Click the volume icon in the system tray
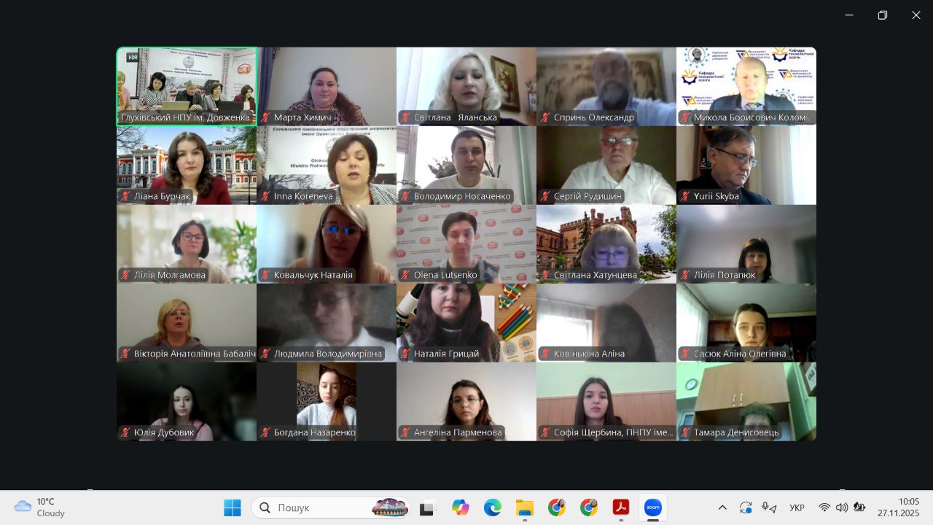933x525 pixels. click(842, 507)
